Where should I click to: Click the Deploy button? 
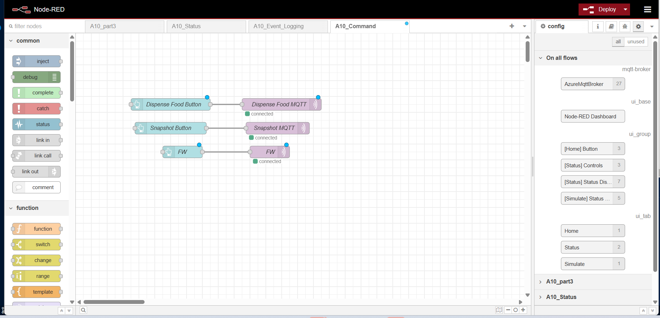pos(600,10)
